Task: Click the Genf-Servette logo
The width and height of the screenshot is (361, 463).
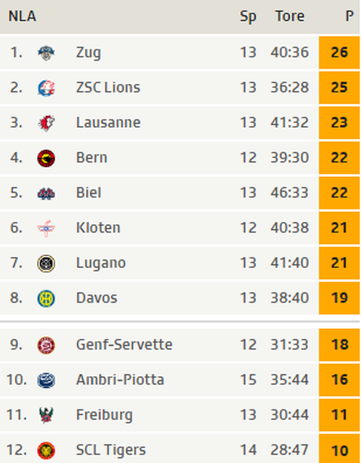Action: click(x=47, y=345)
